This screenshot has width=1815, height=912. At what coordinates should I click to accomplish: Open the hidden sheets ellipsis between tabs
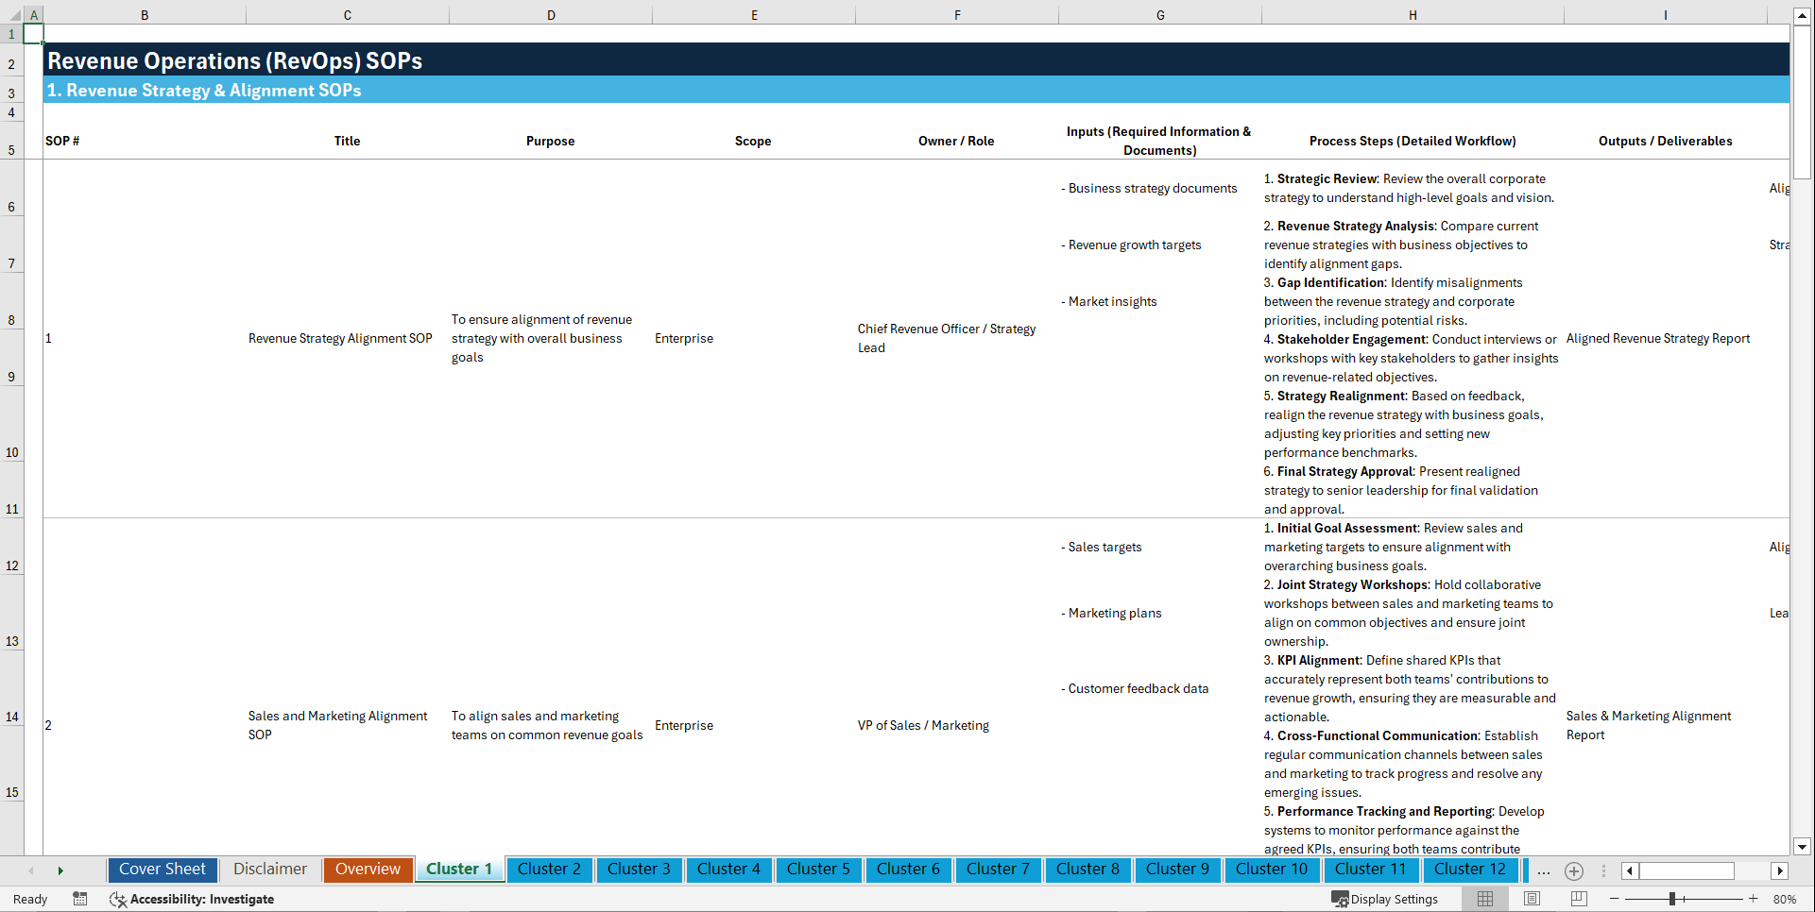(x=1544, y=870)
